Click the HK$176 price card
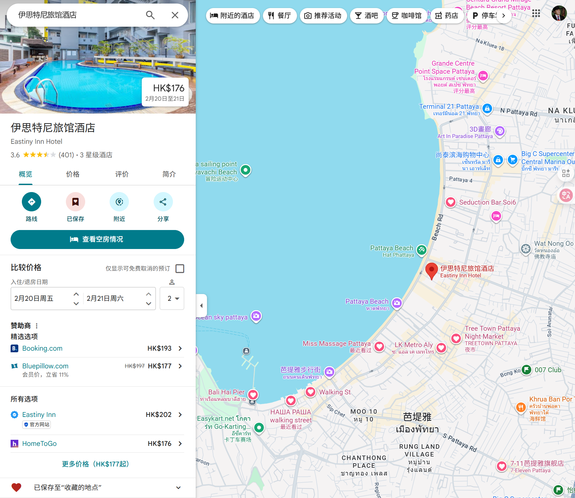 pos(165,92)
